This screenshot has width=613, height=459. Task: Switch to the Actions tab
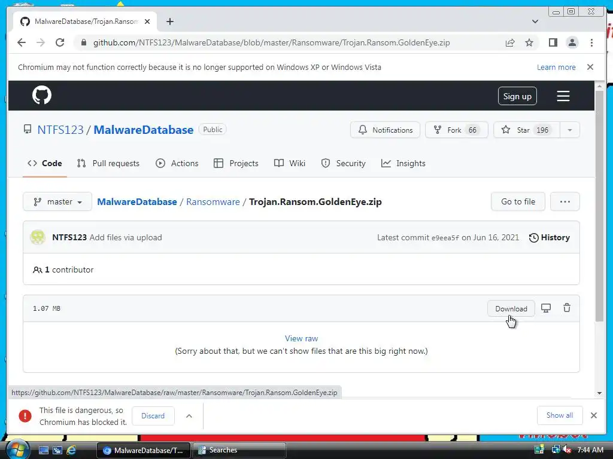coord(177,163)
